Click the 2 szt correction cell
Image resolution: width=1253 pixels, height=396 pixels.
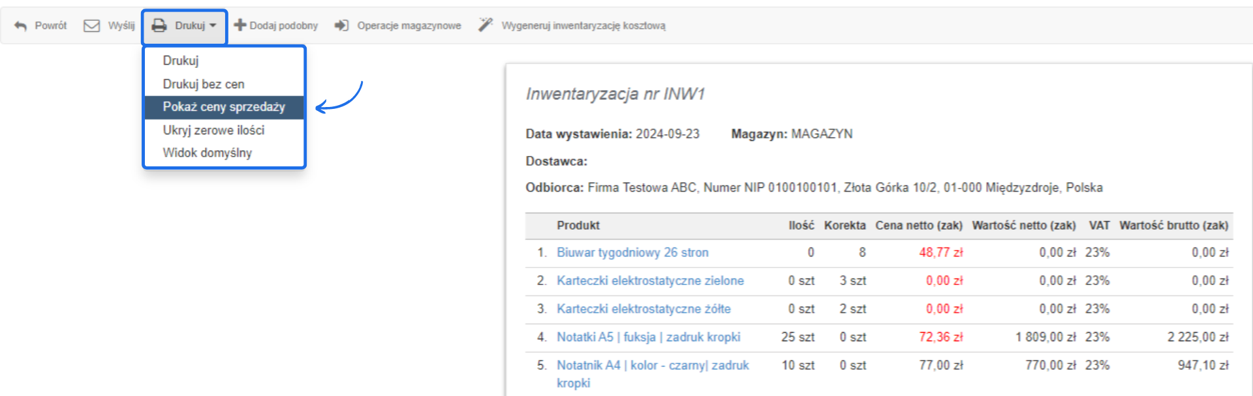(853, 309)
